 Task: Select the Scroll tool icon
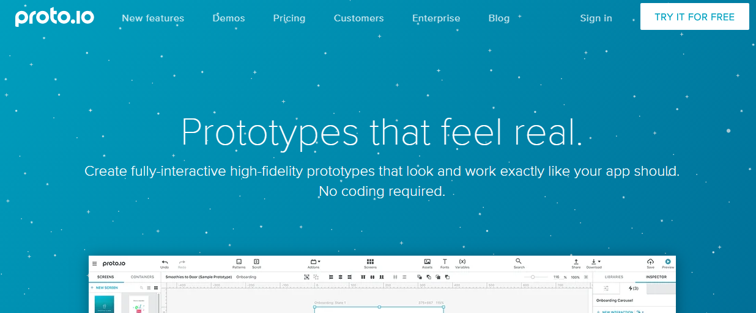(256, 262)
